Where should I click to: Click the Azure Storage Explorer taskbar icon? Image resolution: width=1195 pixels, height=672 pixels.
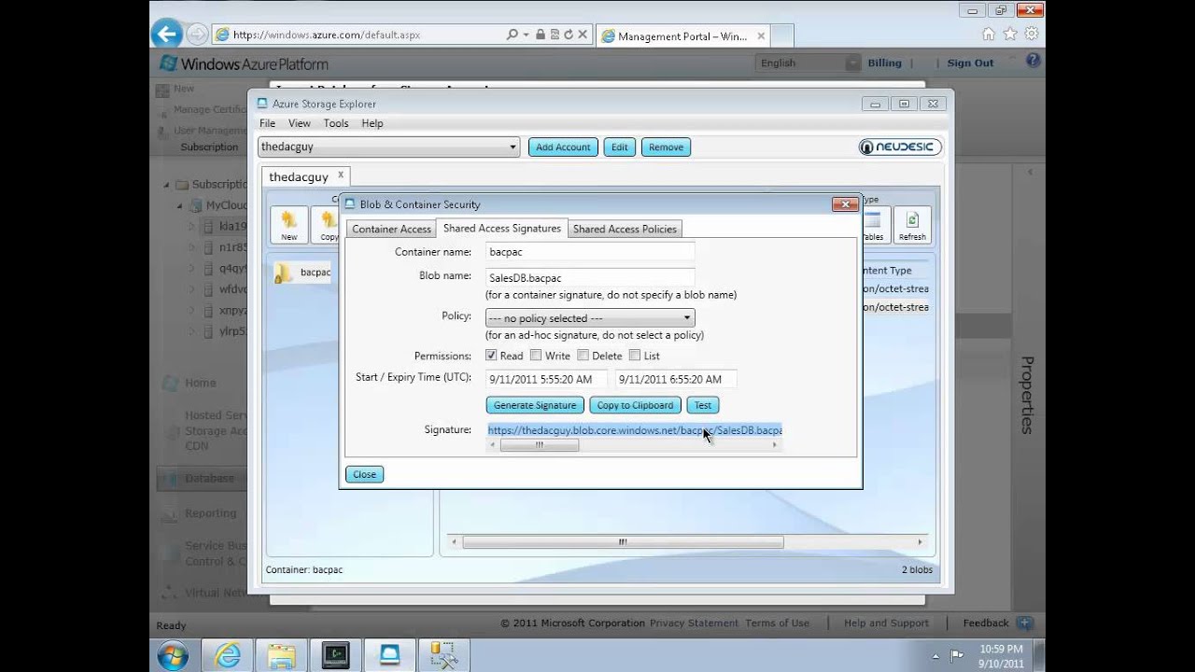click(389, 655)
